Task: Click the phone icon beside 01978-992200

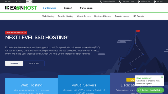Action: [120, 2]
